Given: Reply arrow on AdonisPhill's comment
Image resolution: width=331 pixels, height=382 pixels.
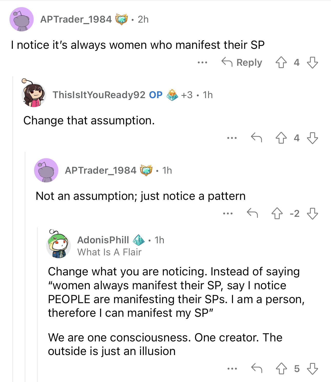Looking at the screenshot, I should [x=257, y=368].
